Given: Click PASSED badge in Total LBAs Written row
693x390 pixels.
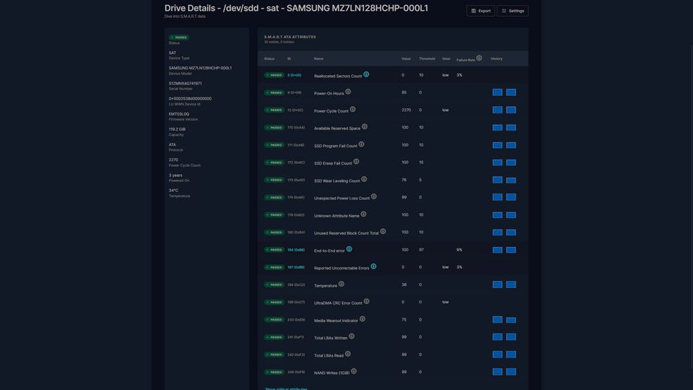Looking at the screenshot, I should (274, 337).
